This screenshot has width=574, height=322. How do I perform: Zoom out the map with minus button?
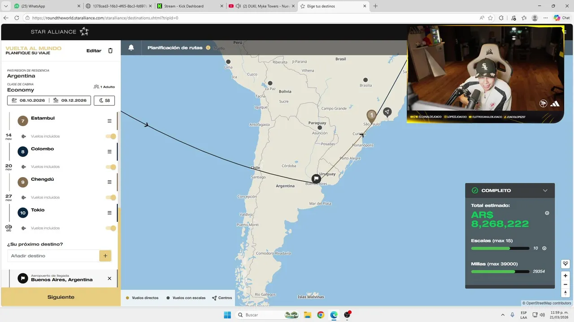565,284
